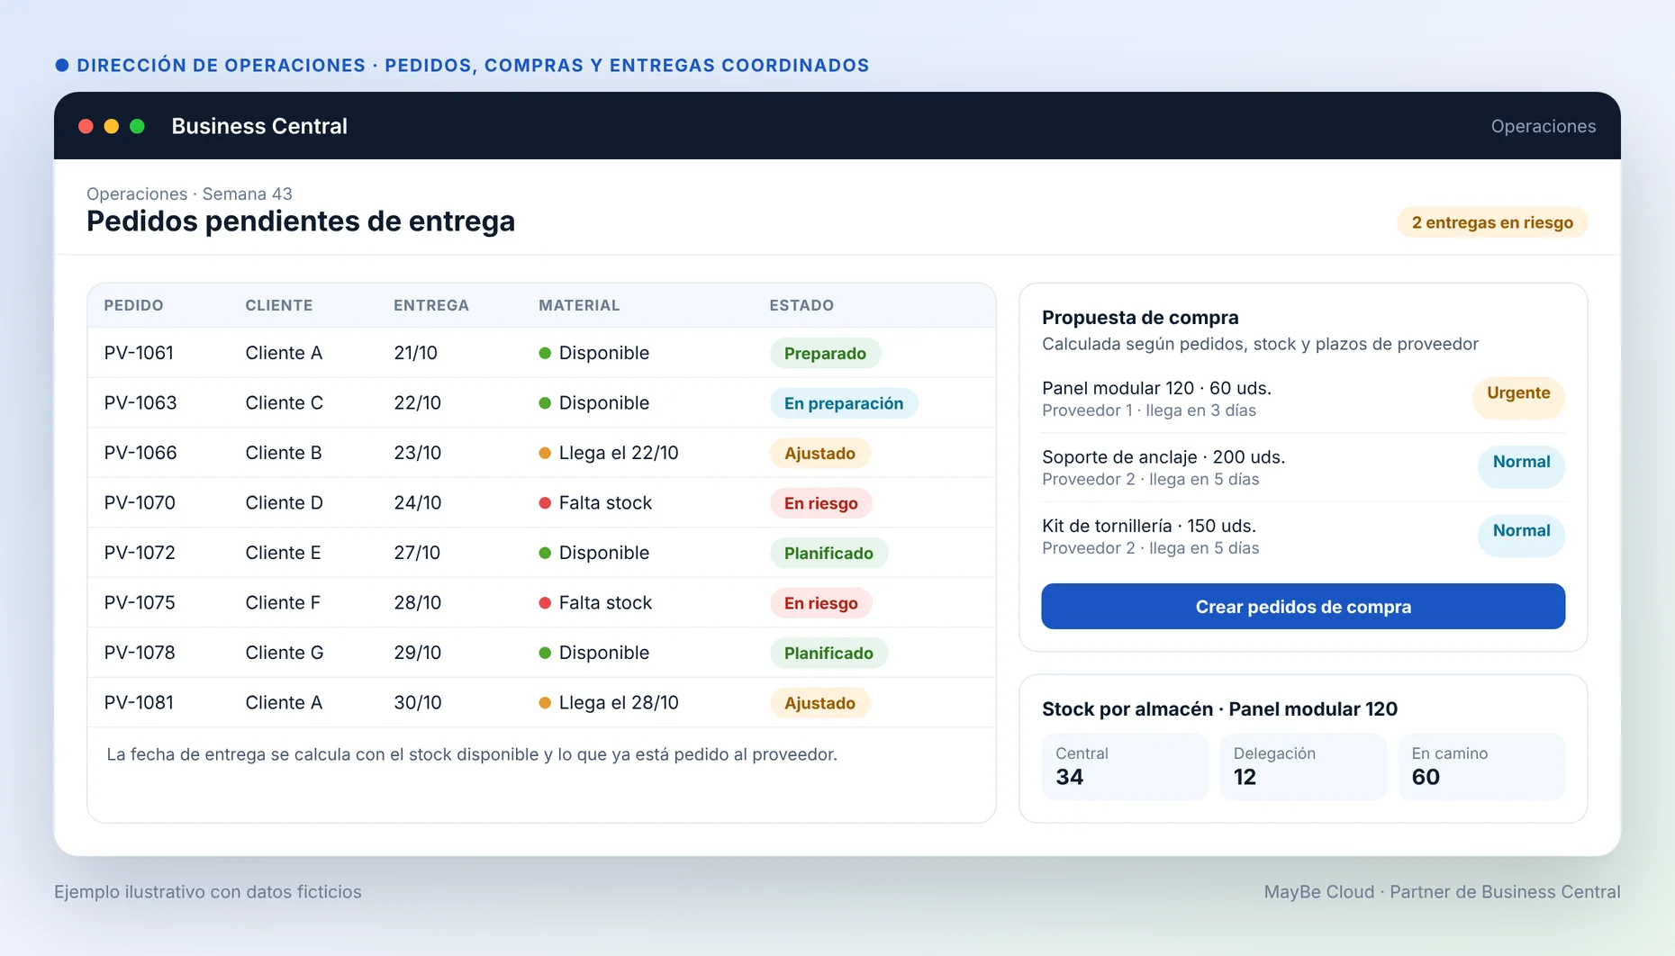
Task: Click Llega el 22/10 material cell
Action: [x=609, y=453]
